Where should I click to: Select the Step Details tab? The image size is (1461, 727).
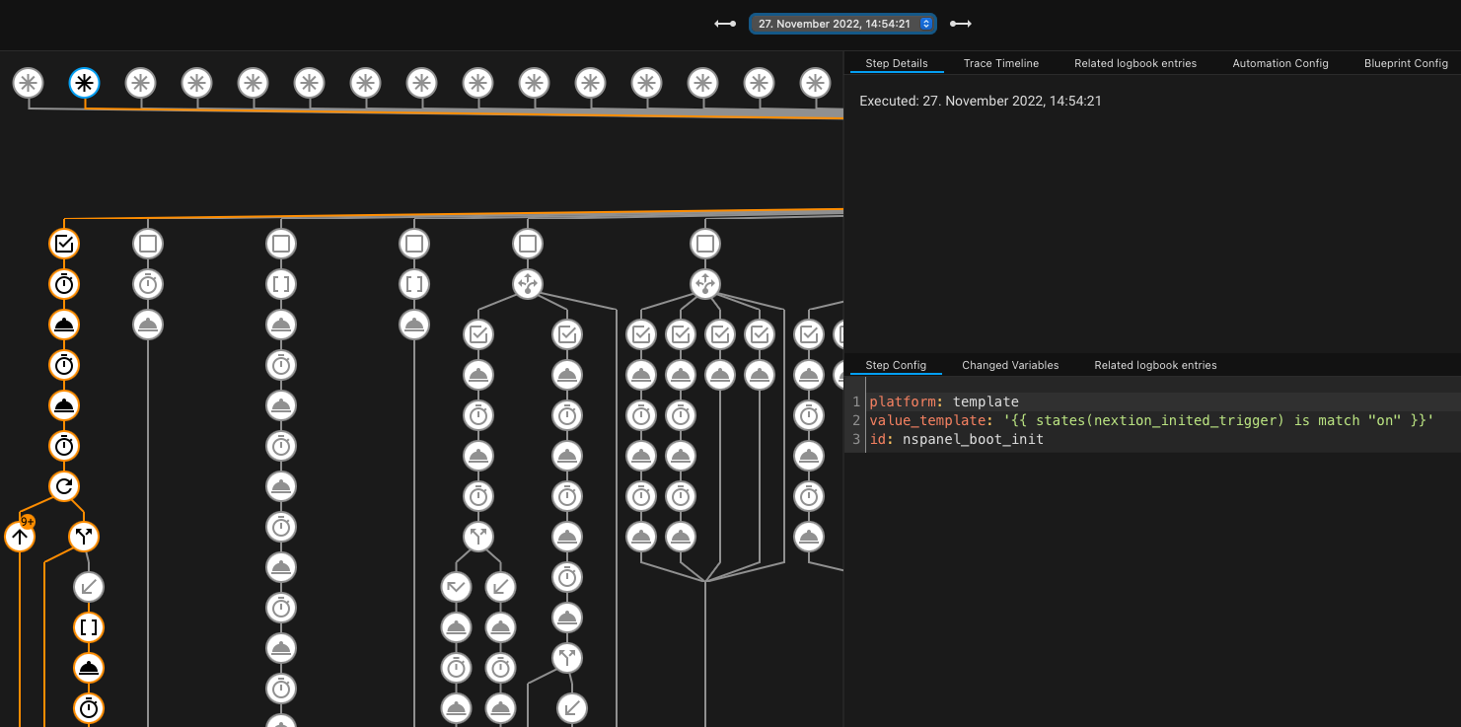[896, 63]
